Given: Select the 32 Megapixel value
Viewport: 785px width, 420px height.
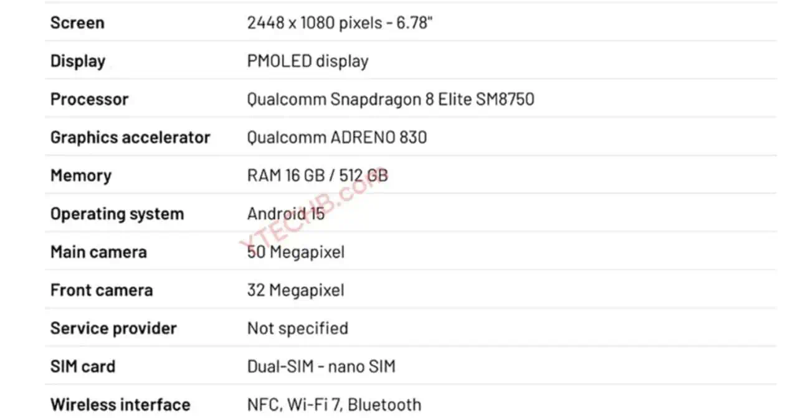Looking at the screenshot, I should (296, 290).
